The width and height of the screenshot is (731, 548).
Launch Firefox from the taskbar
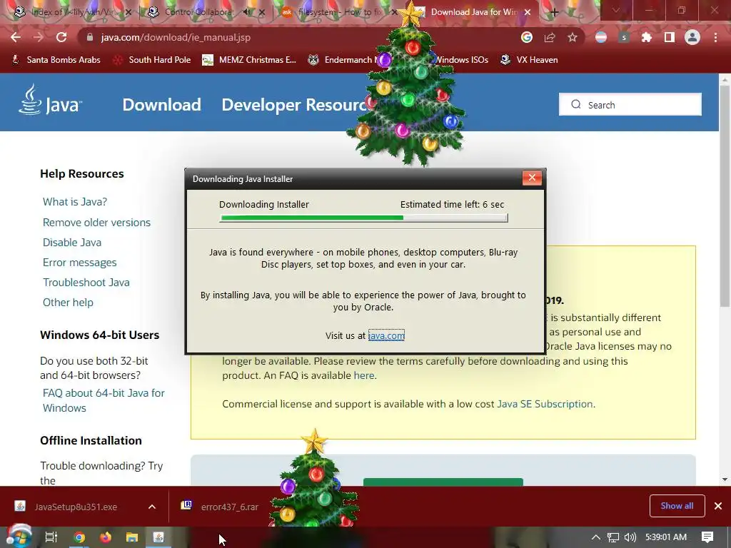106,537
